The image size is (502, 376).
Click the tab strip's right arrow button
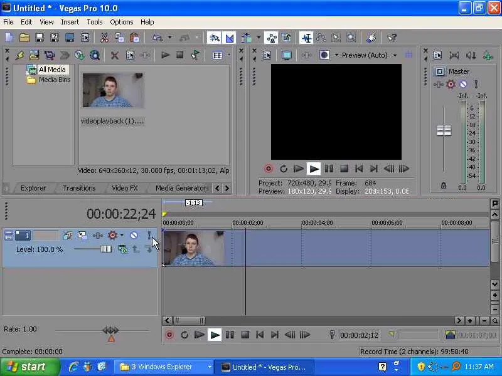[x=227, y=188]
